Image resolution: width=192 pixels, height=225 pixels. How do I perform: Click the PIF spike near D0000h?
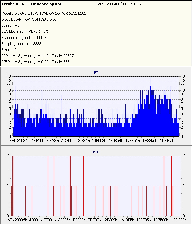tap(84, 186)
